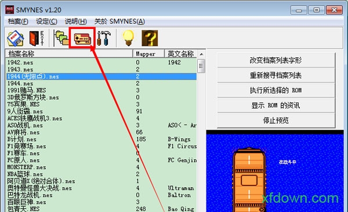Viewport: 348px width, 212px height.
Task: Open the 档案(F) menu
Action: pyautogui.click(x=18, y=21)
